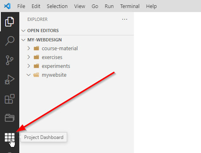Open the Source Control view icon
The height and width of the screenshot is (153, 201).
pyautogui.click(x=10, y=60)
